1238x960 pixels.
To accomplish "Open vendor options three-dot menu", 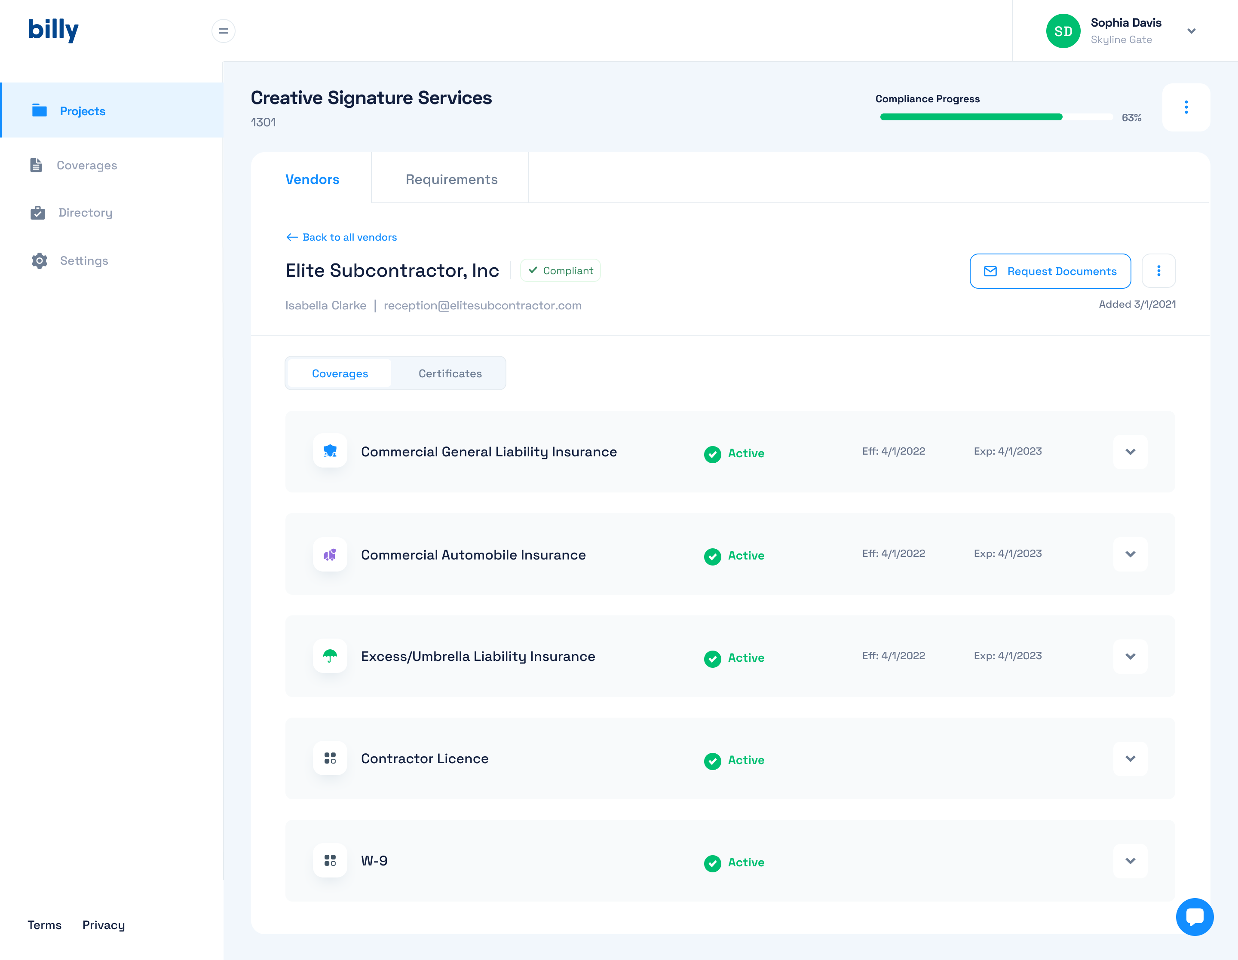I will tap(1158, 271).
